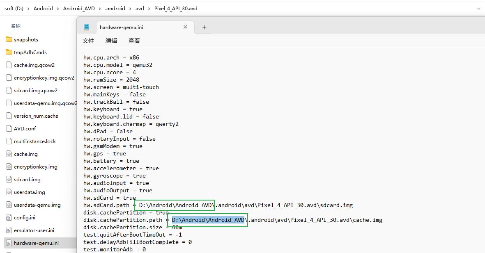Image resolution: width=485 pixels, height=253 pixels.
Task: Sort files by 名称 column header
Action: [x=16, y=26]
